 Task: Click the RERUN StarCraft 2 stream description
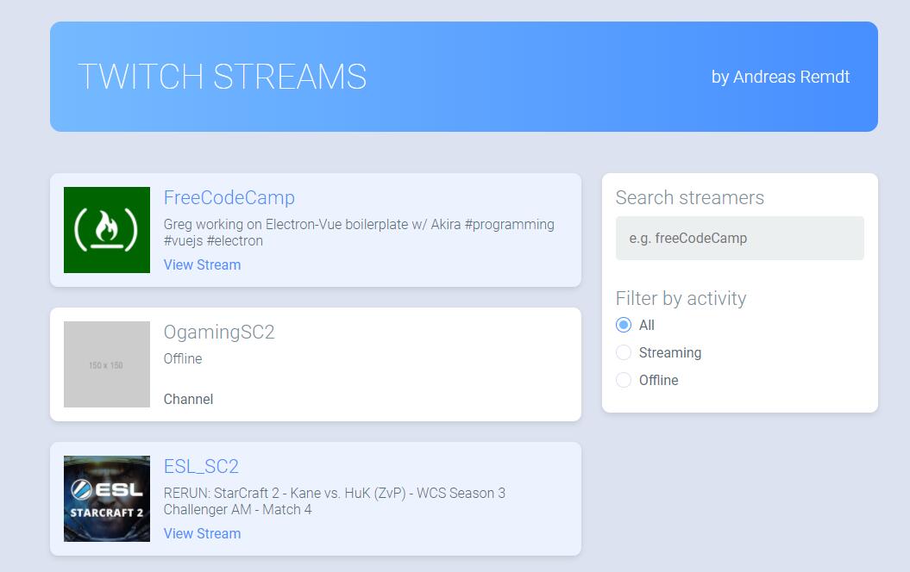coord(334,501)
